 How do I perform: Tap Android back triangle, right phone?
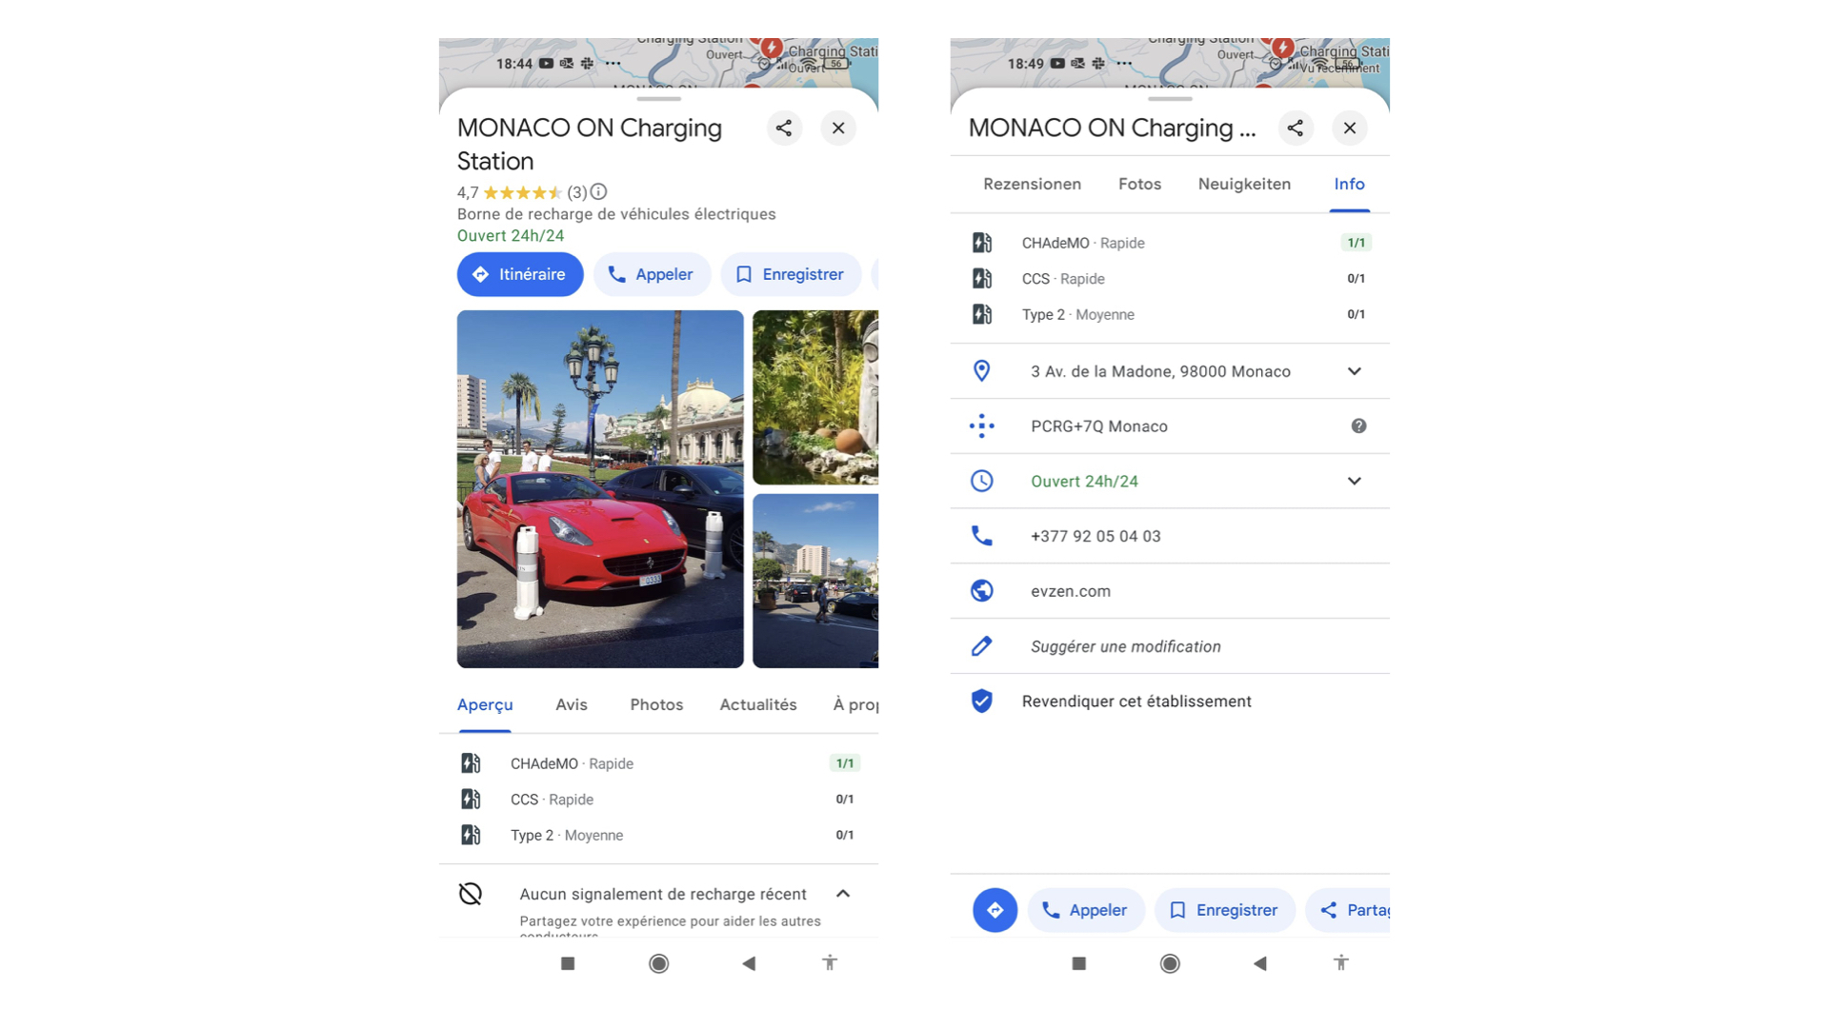point(1260,963)
